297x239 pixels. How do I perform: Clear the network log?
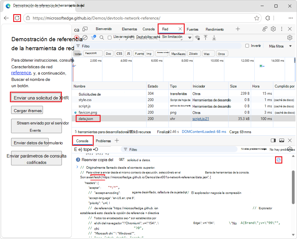85,38
